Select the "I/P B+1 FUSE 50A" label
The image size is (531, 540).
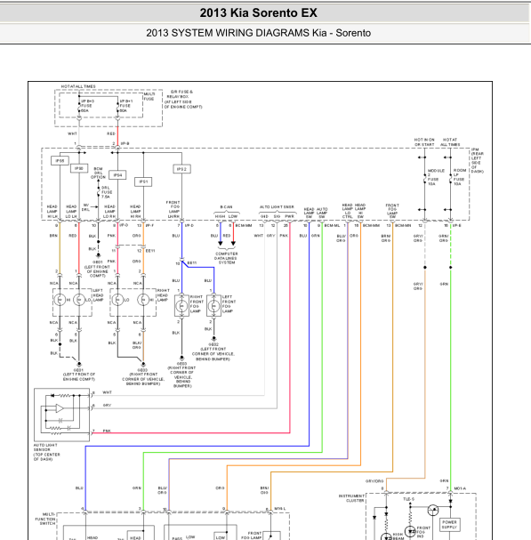[x=125, y=106]
